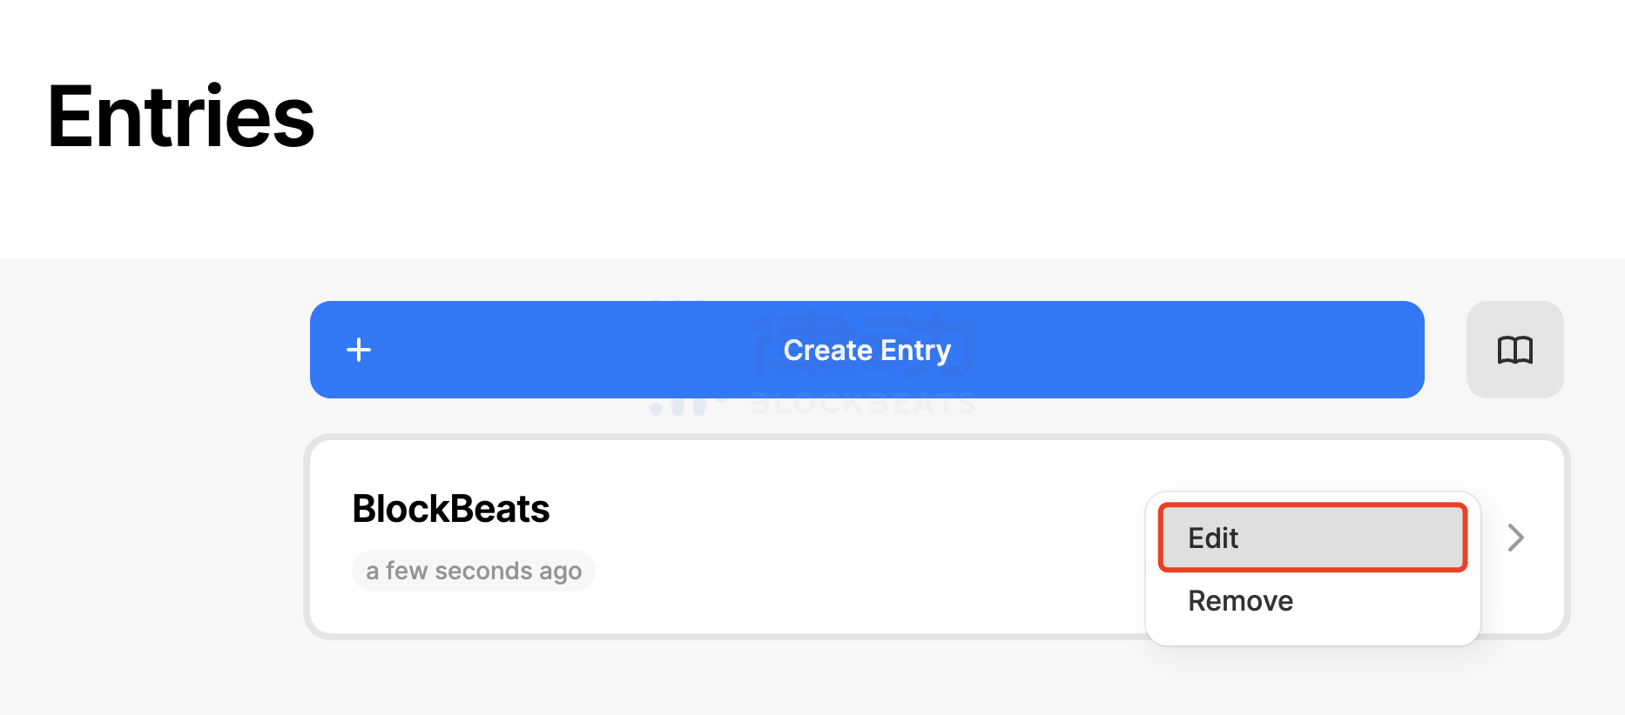The height and width of the screenshot is (715, 1625).
Task: Click the right chevron on BlockBeats entry
Action: [x=1515, y=538]
